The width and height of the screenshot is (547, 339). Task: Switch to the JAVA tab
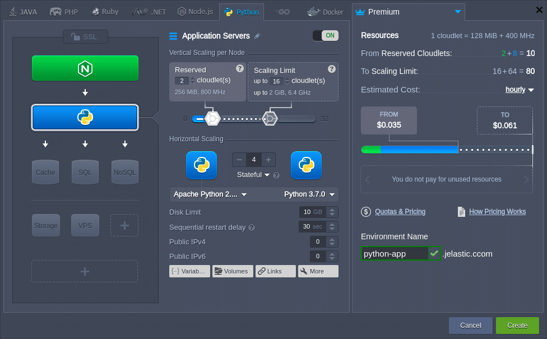point(23,12)
